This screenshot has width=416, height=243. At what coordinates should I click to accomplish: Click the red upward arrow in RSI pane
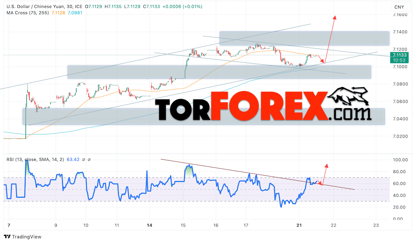coord(326,165)
